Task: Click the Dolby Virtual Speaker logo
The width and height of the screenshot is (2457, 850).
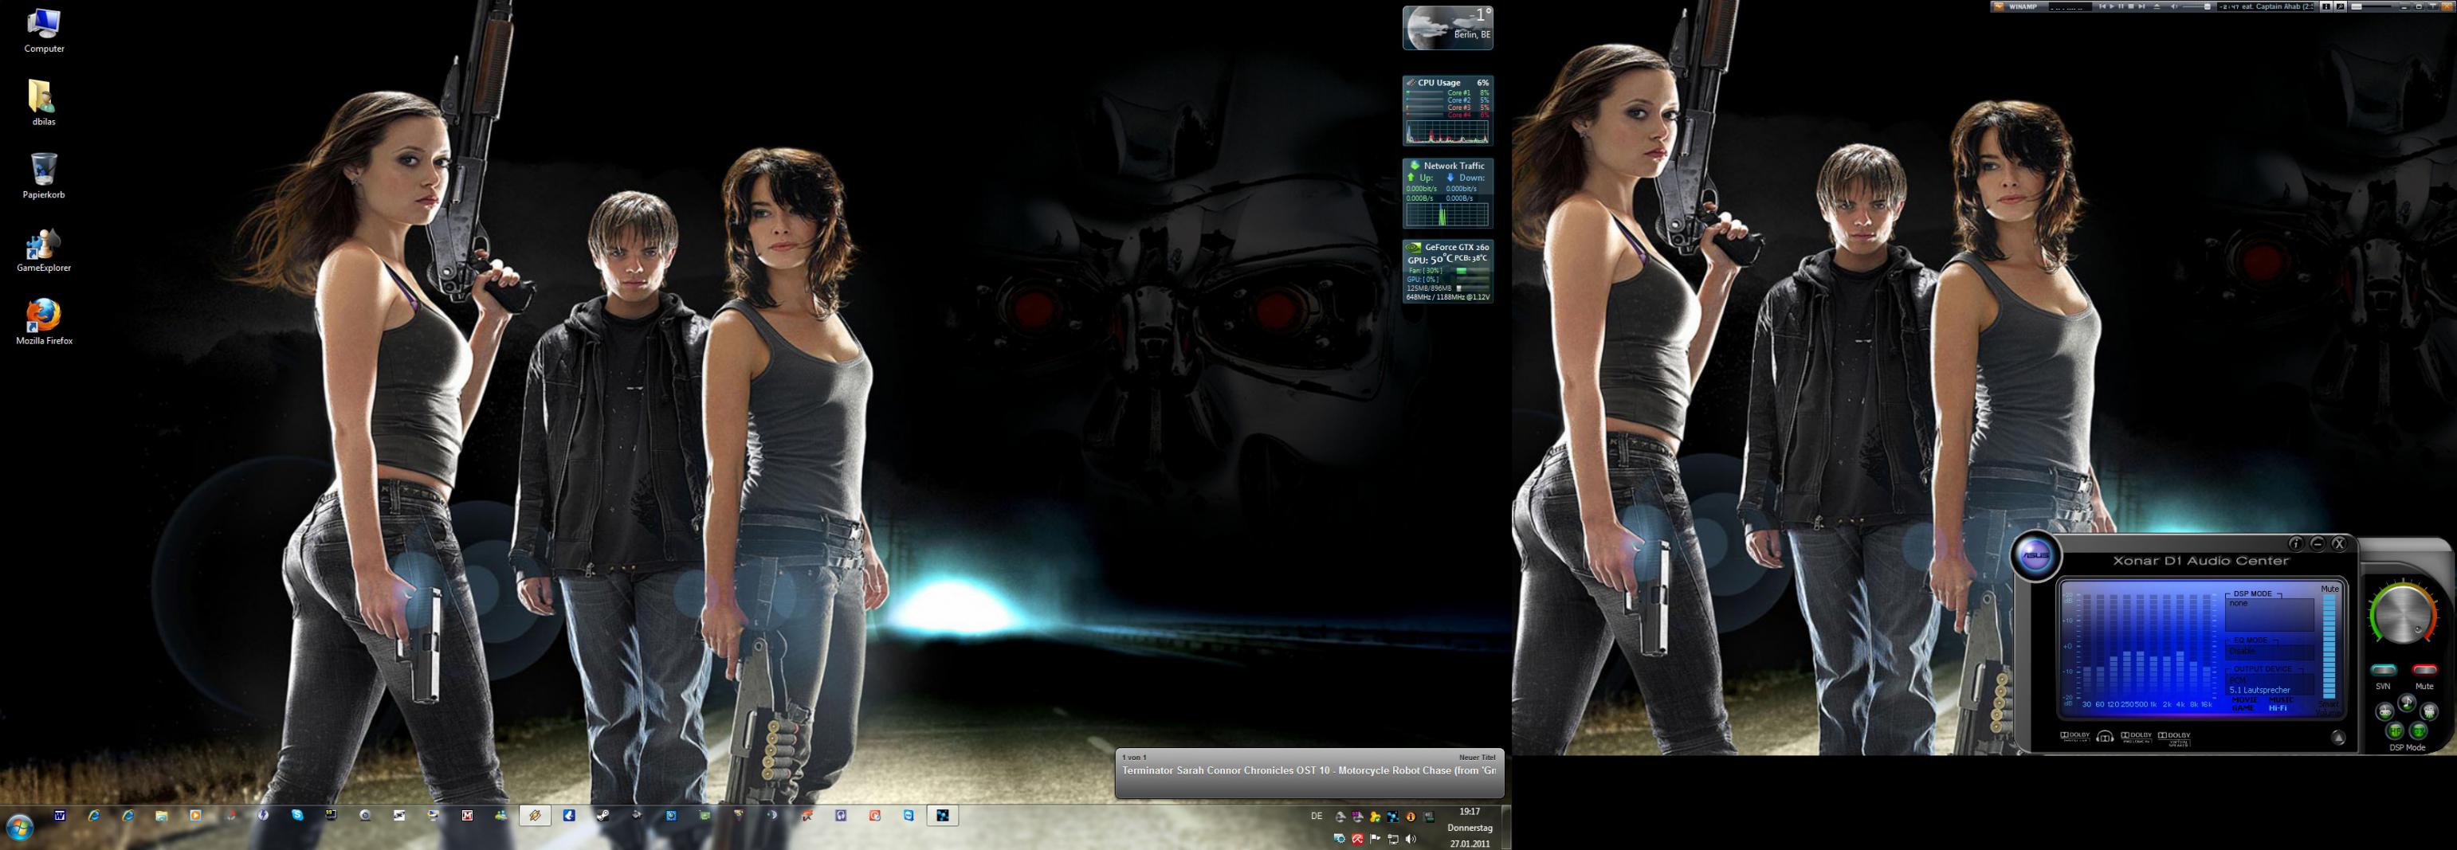Action: click(2175, 739)
